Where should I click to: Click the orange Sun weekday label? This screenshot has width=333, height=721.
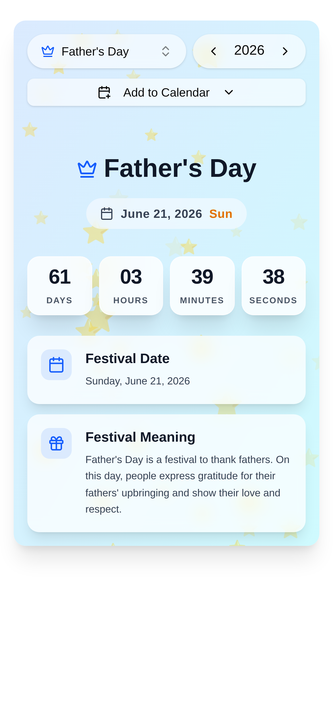click(221, 214)
